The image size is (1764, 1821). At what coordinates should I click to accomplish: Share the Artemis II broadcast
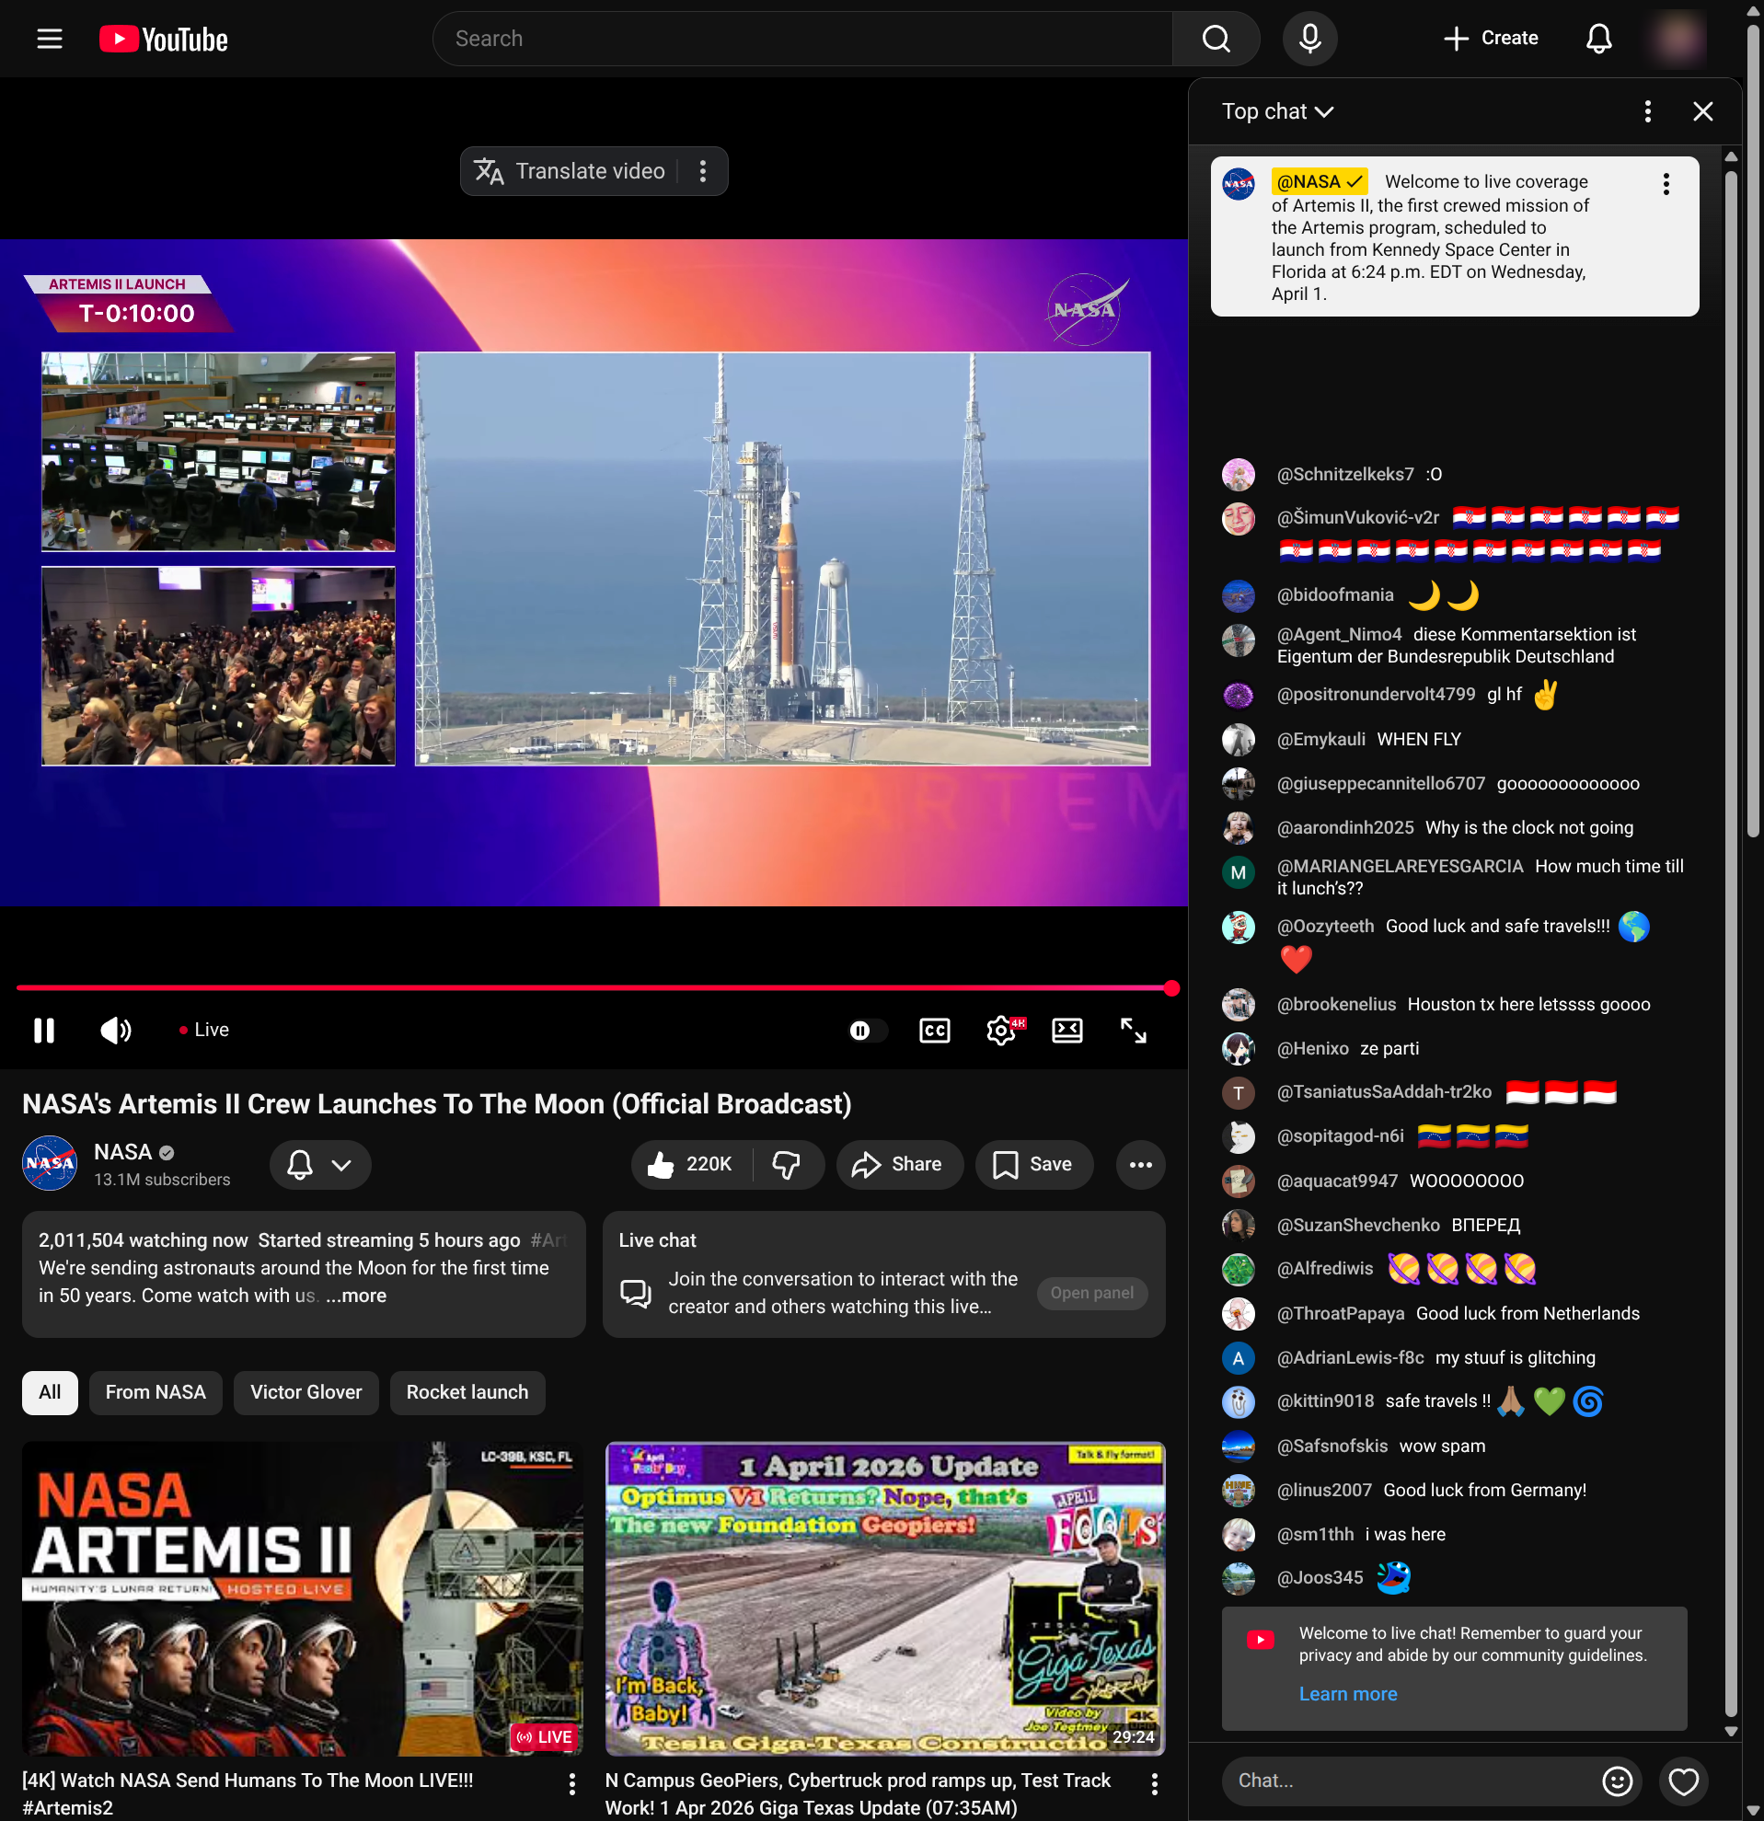898,1164
